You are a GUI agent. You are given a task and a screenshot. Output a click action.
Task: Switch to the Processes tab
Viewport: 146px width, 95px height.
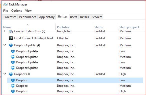10,17
